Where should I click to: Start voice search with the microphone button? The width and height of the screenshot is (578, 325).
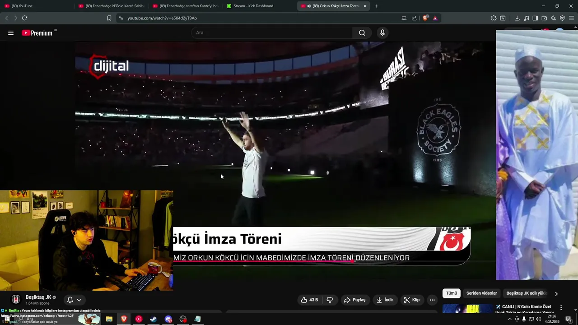click(x=382, y=33)
